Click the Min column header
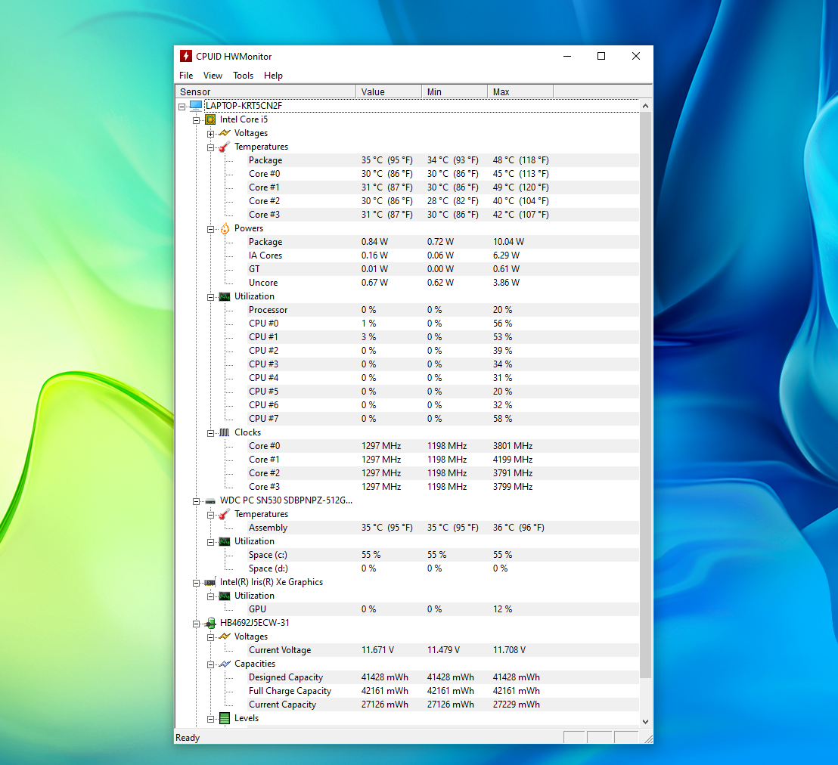The width and height of the screenshot is (838, 765). tap(455, 92)
